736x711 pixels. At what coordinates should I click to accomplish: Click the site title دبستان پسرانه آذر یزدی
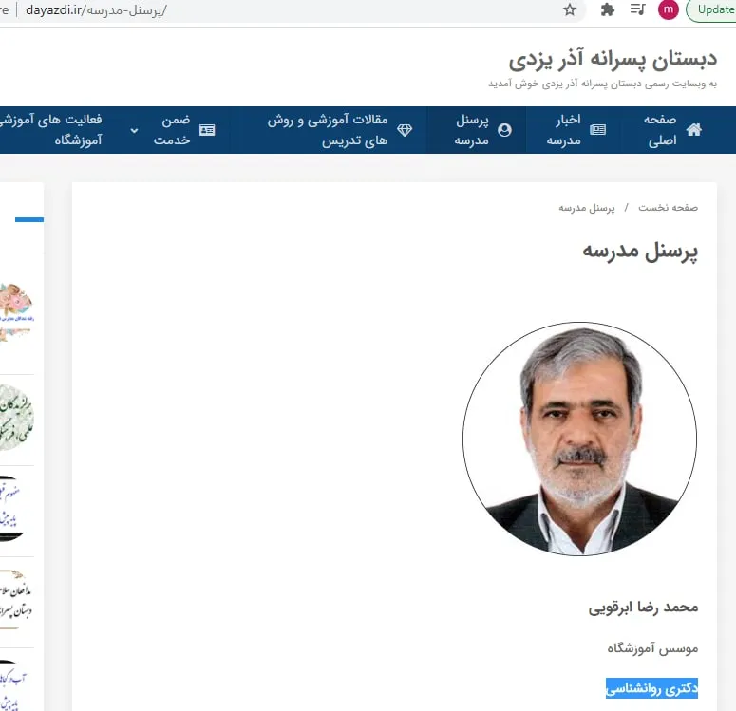(x=613, y=60)
